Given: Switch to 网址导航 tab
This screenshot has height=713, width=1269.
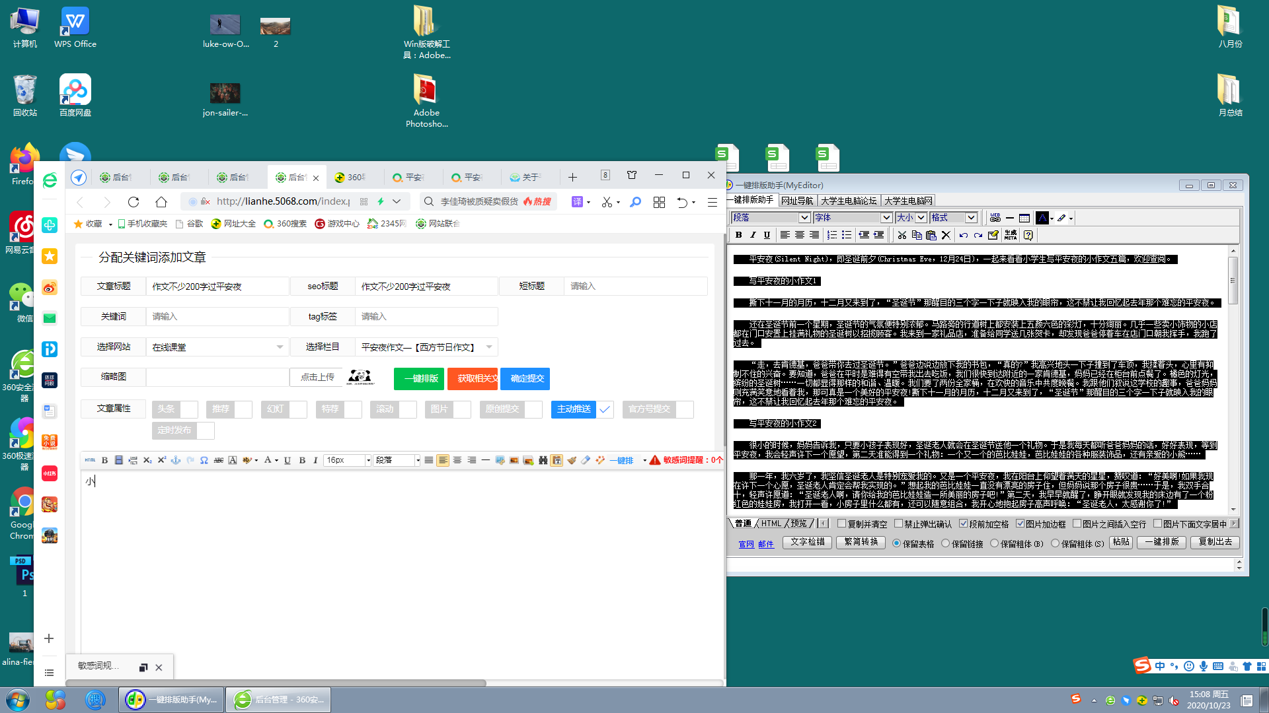Looking at the screenshot, I should (796, 201).
